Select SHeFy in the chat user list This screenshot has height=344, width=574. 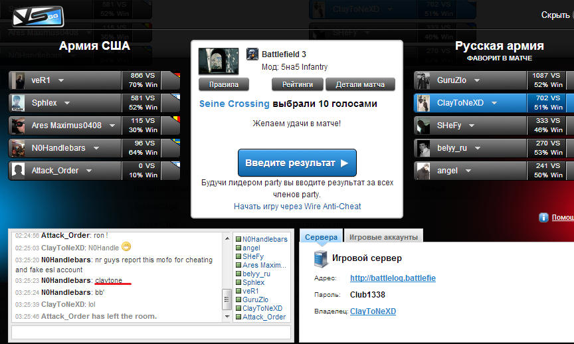(x=253, y=256)
